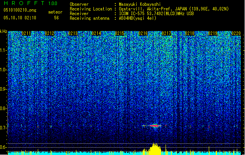Click the 0213 time marker
Viewport: 245px width, 155px height.
[73, 33]
